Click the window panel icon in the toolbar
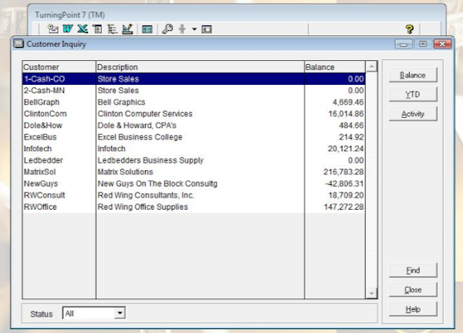 pyautogui.click(x=207, y=29)
